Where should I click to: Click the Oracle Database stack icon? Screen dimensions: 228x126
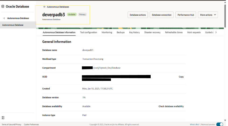click(x=3, y=6)
